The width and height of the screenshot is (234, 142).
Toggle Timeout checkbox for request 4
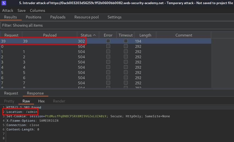[x=126, y=67]
